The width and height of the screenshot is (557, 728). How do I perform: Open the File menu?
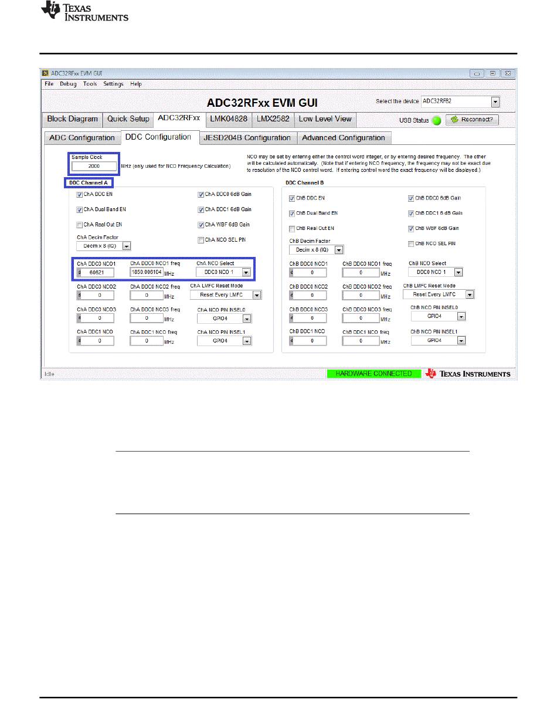click(49, 84)
